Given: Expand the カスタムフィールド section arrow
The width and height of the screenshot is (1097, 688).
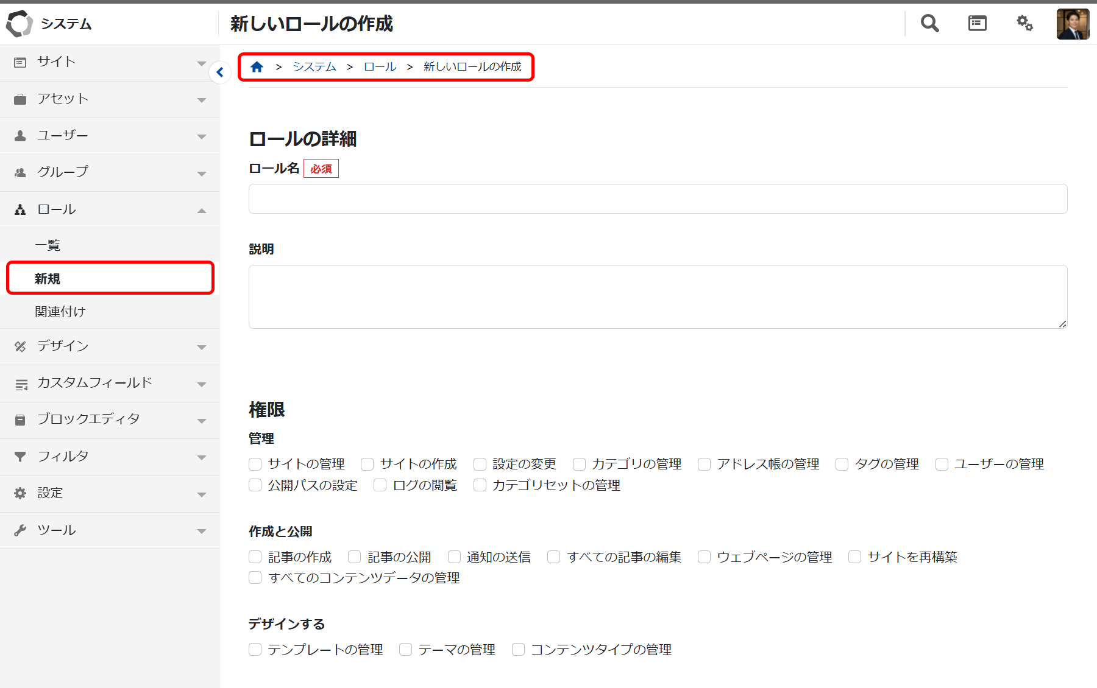Looking at the screenshot, I should tap(202, 384).
